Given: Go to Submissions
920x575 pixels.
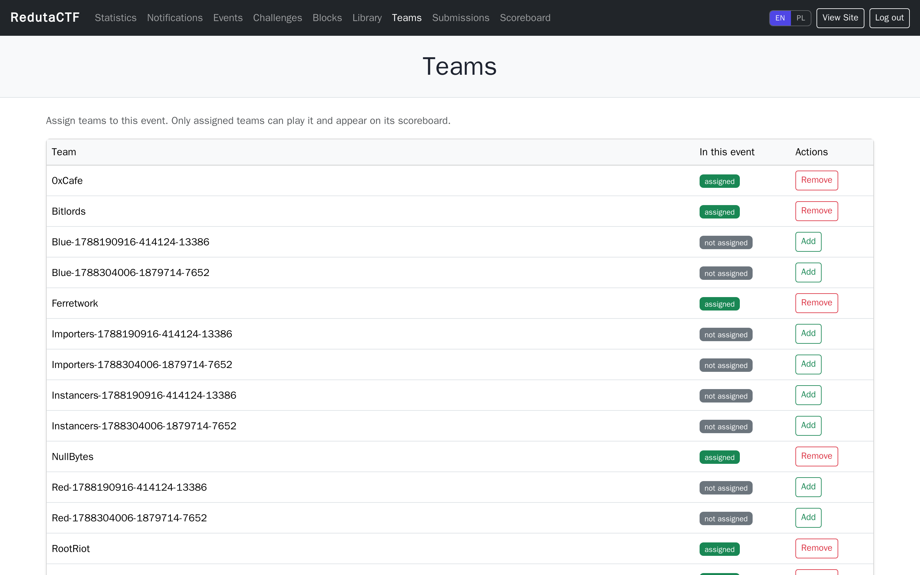Looking at the screenshot, I should [461, 18].
